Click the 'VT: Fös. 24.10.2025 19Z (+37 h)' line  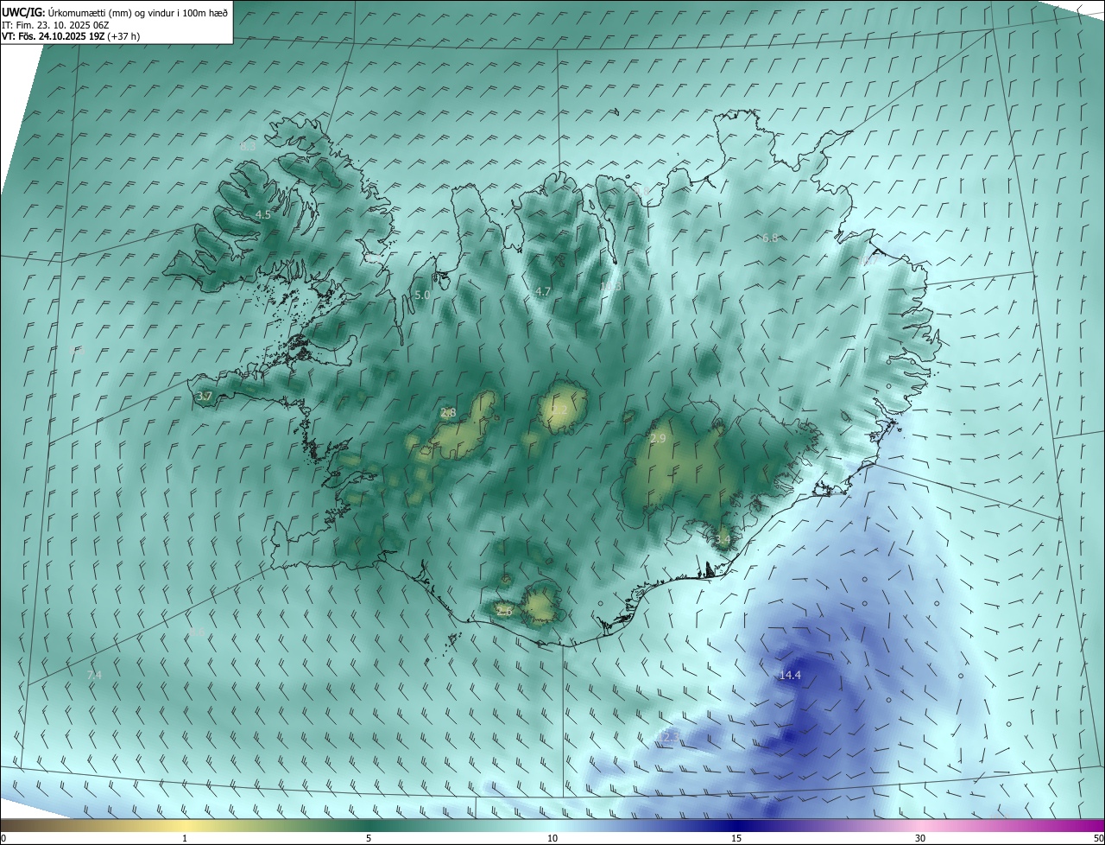(71, 36)
